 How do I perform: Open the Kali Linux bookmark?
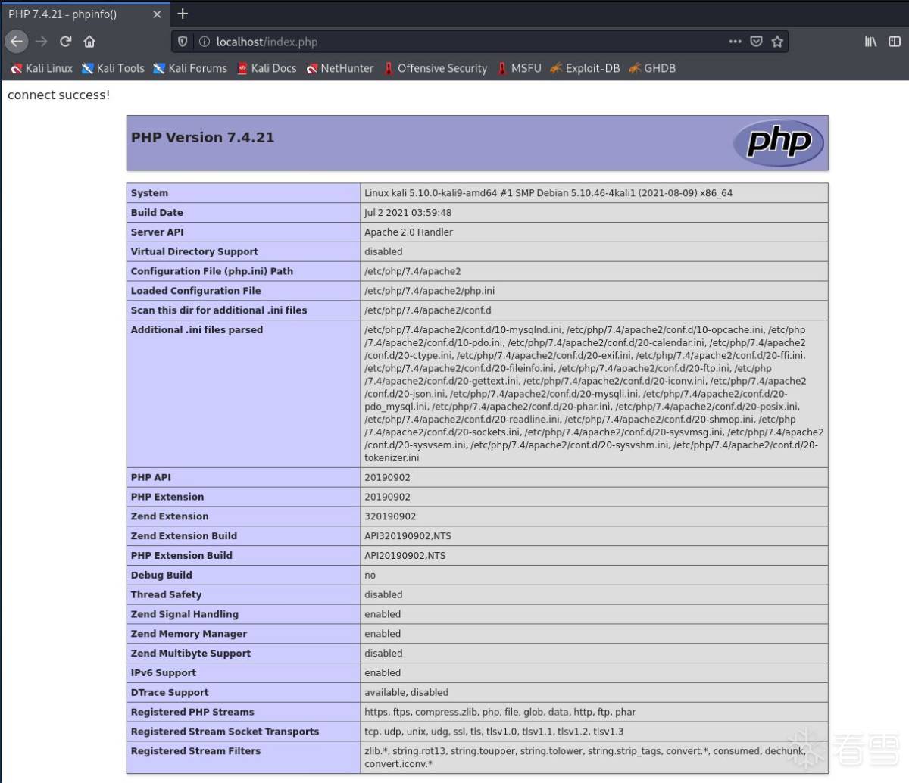pyautogui.click(x=42, y=68)
